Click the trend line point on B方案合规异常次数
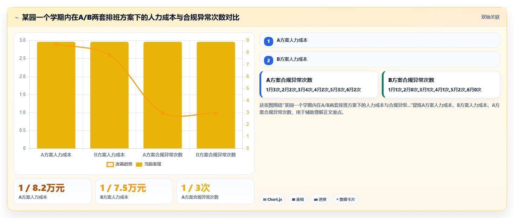 coord(216,113)
